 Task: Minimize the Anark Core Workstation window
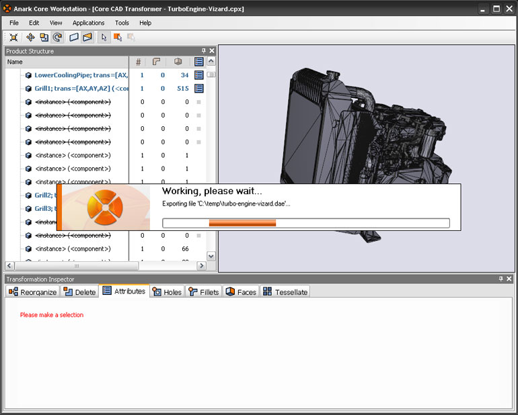tap(482, 9)
